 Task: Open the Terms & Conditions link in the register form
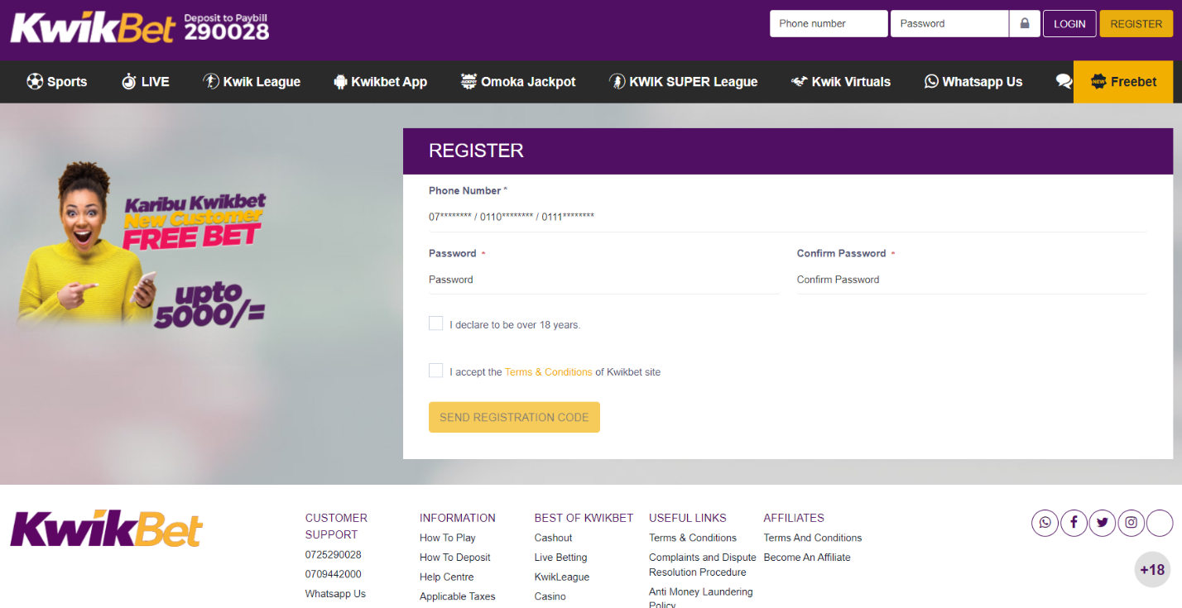click(x=549, y=372)
